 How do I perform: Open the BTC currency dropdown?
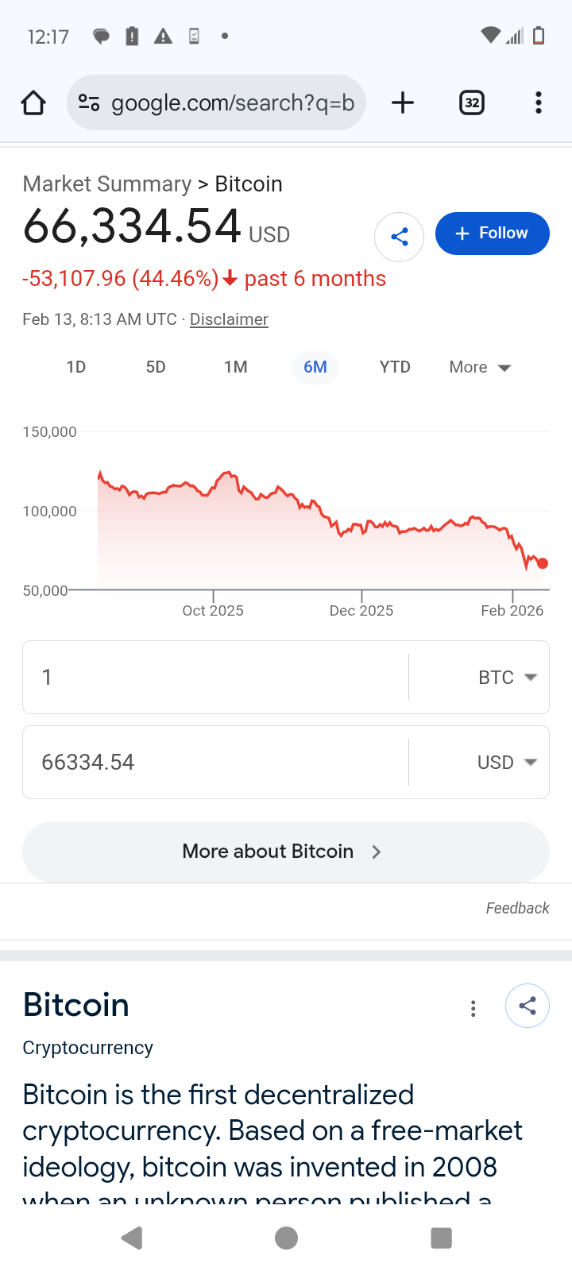[x=507, y=678]
